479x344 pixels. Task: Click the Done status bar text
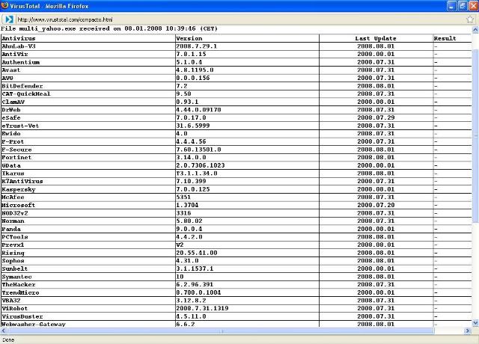[8, 340]
